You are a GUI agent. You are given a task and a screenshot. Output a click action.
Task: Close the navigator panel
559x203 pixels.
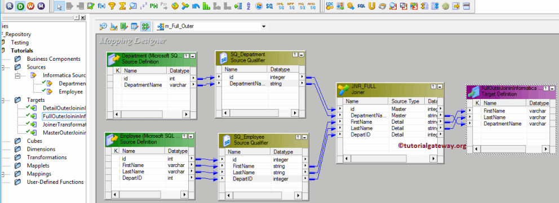click(x=83, y=17)
